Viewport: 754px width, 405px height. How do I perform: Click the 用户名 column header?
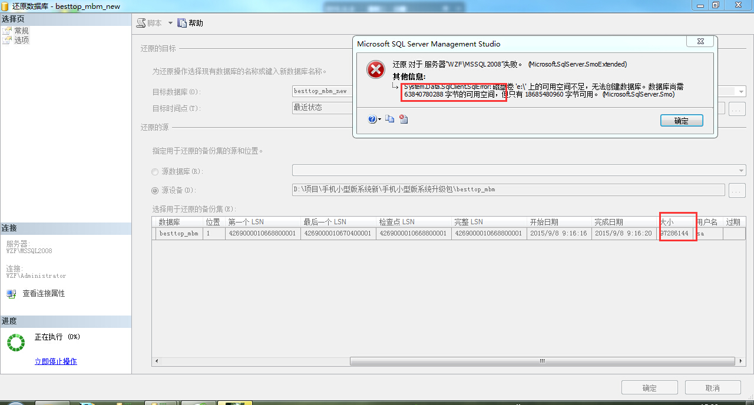[709, 222]
